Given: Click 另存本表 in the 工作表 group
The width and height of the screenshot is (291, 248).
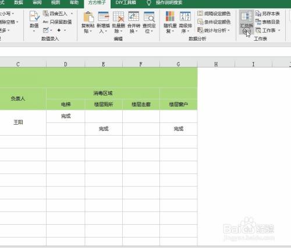Looking at the screenshot, I should (268, 13).
